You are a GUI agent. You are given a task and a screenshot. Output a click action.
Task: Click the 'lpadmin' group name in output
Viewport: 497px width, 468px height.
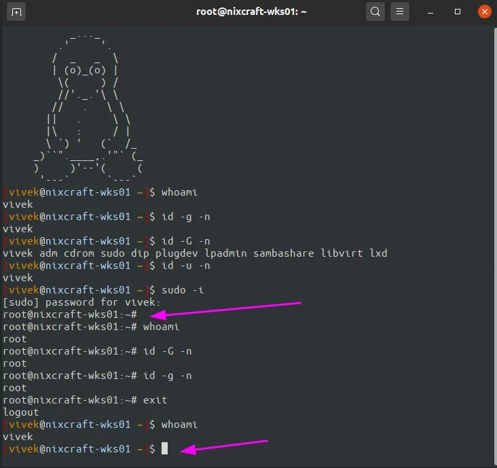(x=225, y=253)
